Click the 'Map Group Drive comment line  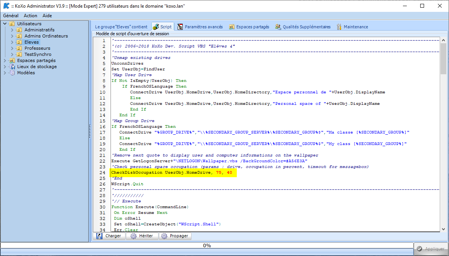click(x=133, y=121)
